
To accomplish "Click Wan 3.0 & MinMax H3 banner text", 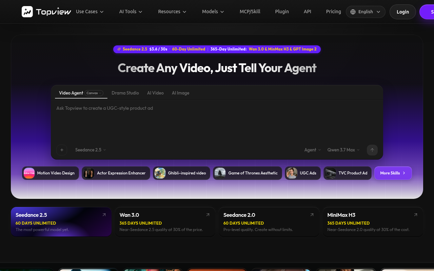I will (283, 49).
